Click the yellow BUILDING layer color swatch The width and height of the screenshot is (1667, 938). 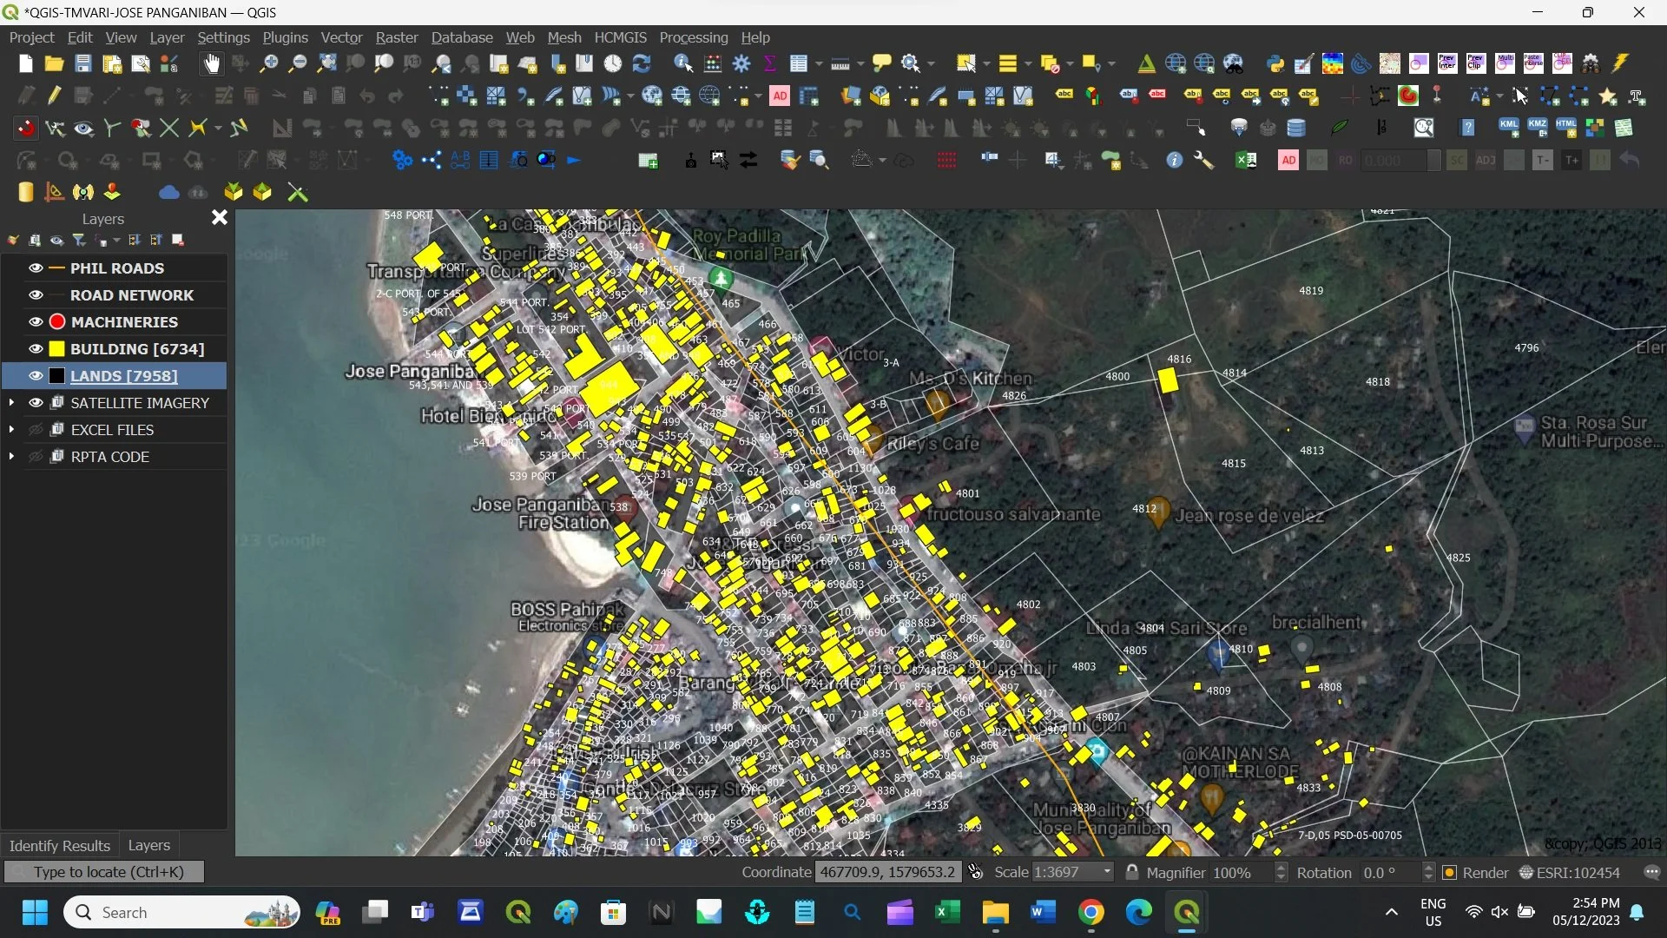(x=57, y=349)
